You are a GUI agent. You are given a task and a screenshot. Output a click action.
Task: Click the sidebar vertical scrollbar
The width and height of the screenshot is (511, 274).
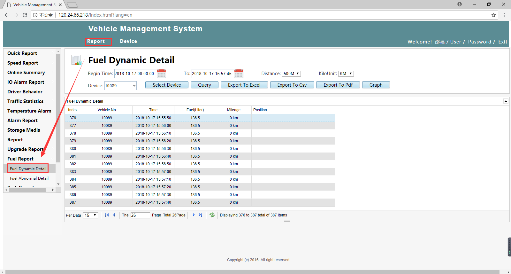click(x=58, y=108)
